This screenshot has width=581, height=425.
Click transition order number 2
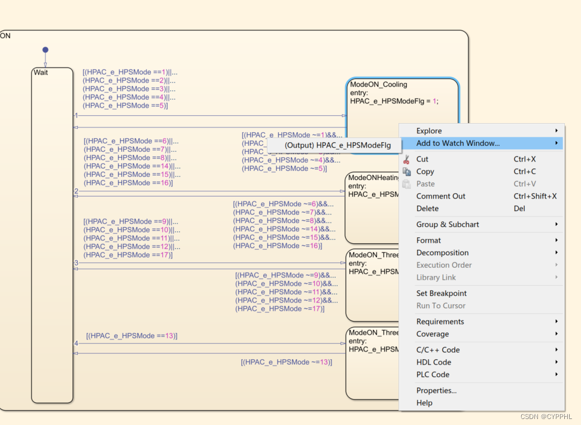point(77,191)
